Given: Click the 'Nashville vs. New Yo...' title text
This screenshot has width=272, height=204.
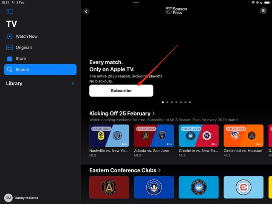Looking at the screenshot, I should click(108, 151).
